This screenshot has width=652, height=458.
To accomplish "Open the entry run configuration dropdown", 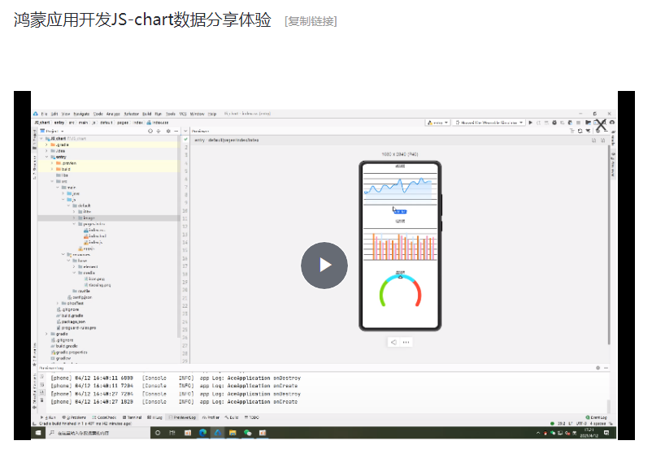I will tap(437, 123).
